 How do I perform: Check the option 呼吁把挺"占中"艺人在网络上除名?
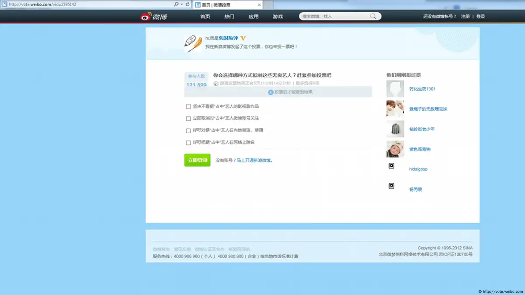pyautogui.click(x=188, y=143)
